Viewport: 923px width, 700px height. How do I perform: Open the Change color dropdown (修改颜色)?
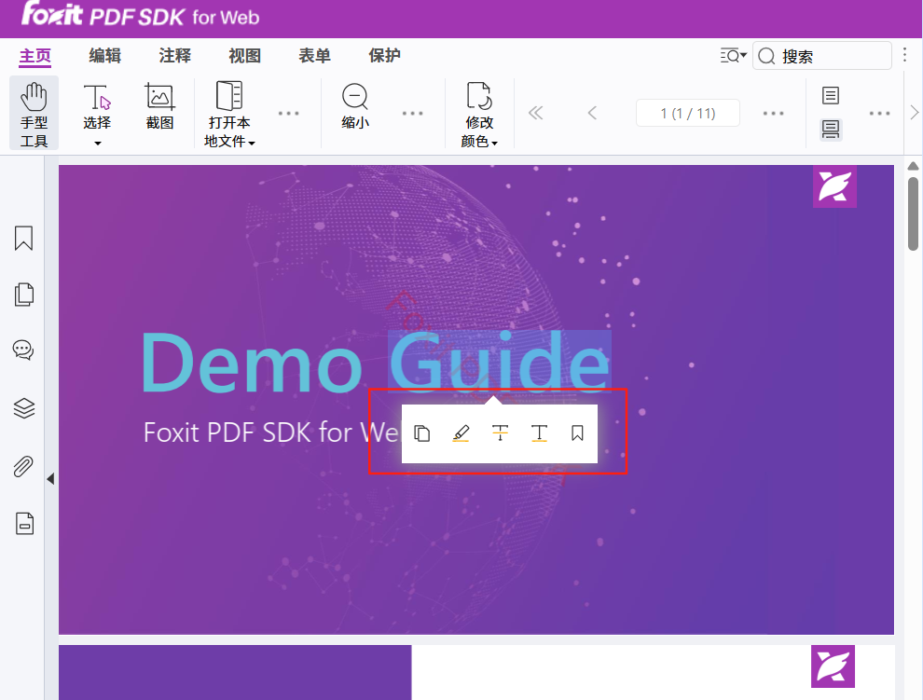(479, 115)
